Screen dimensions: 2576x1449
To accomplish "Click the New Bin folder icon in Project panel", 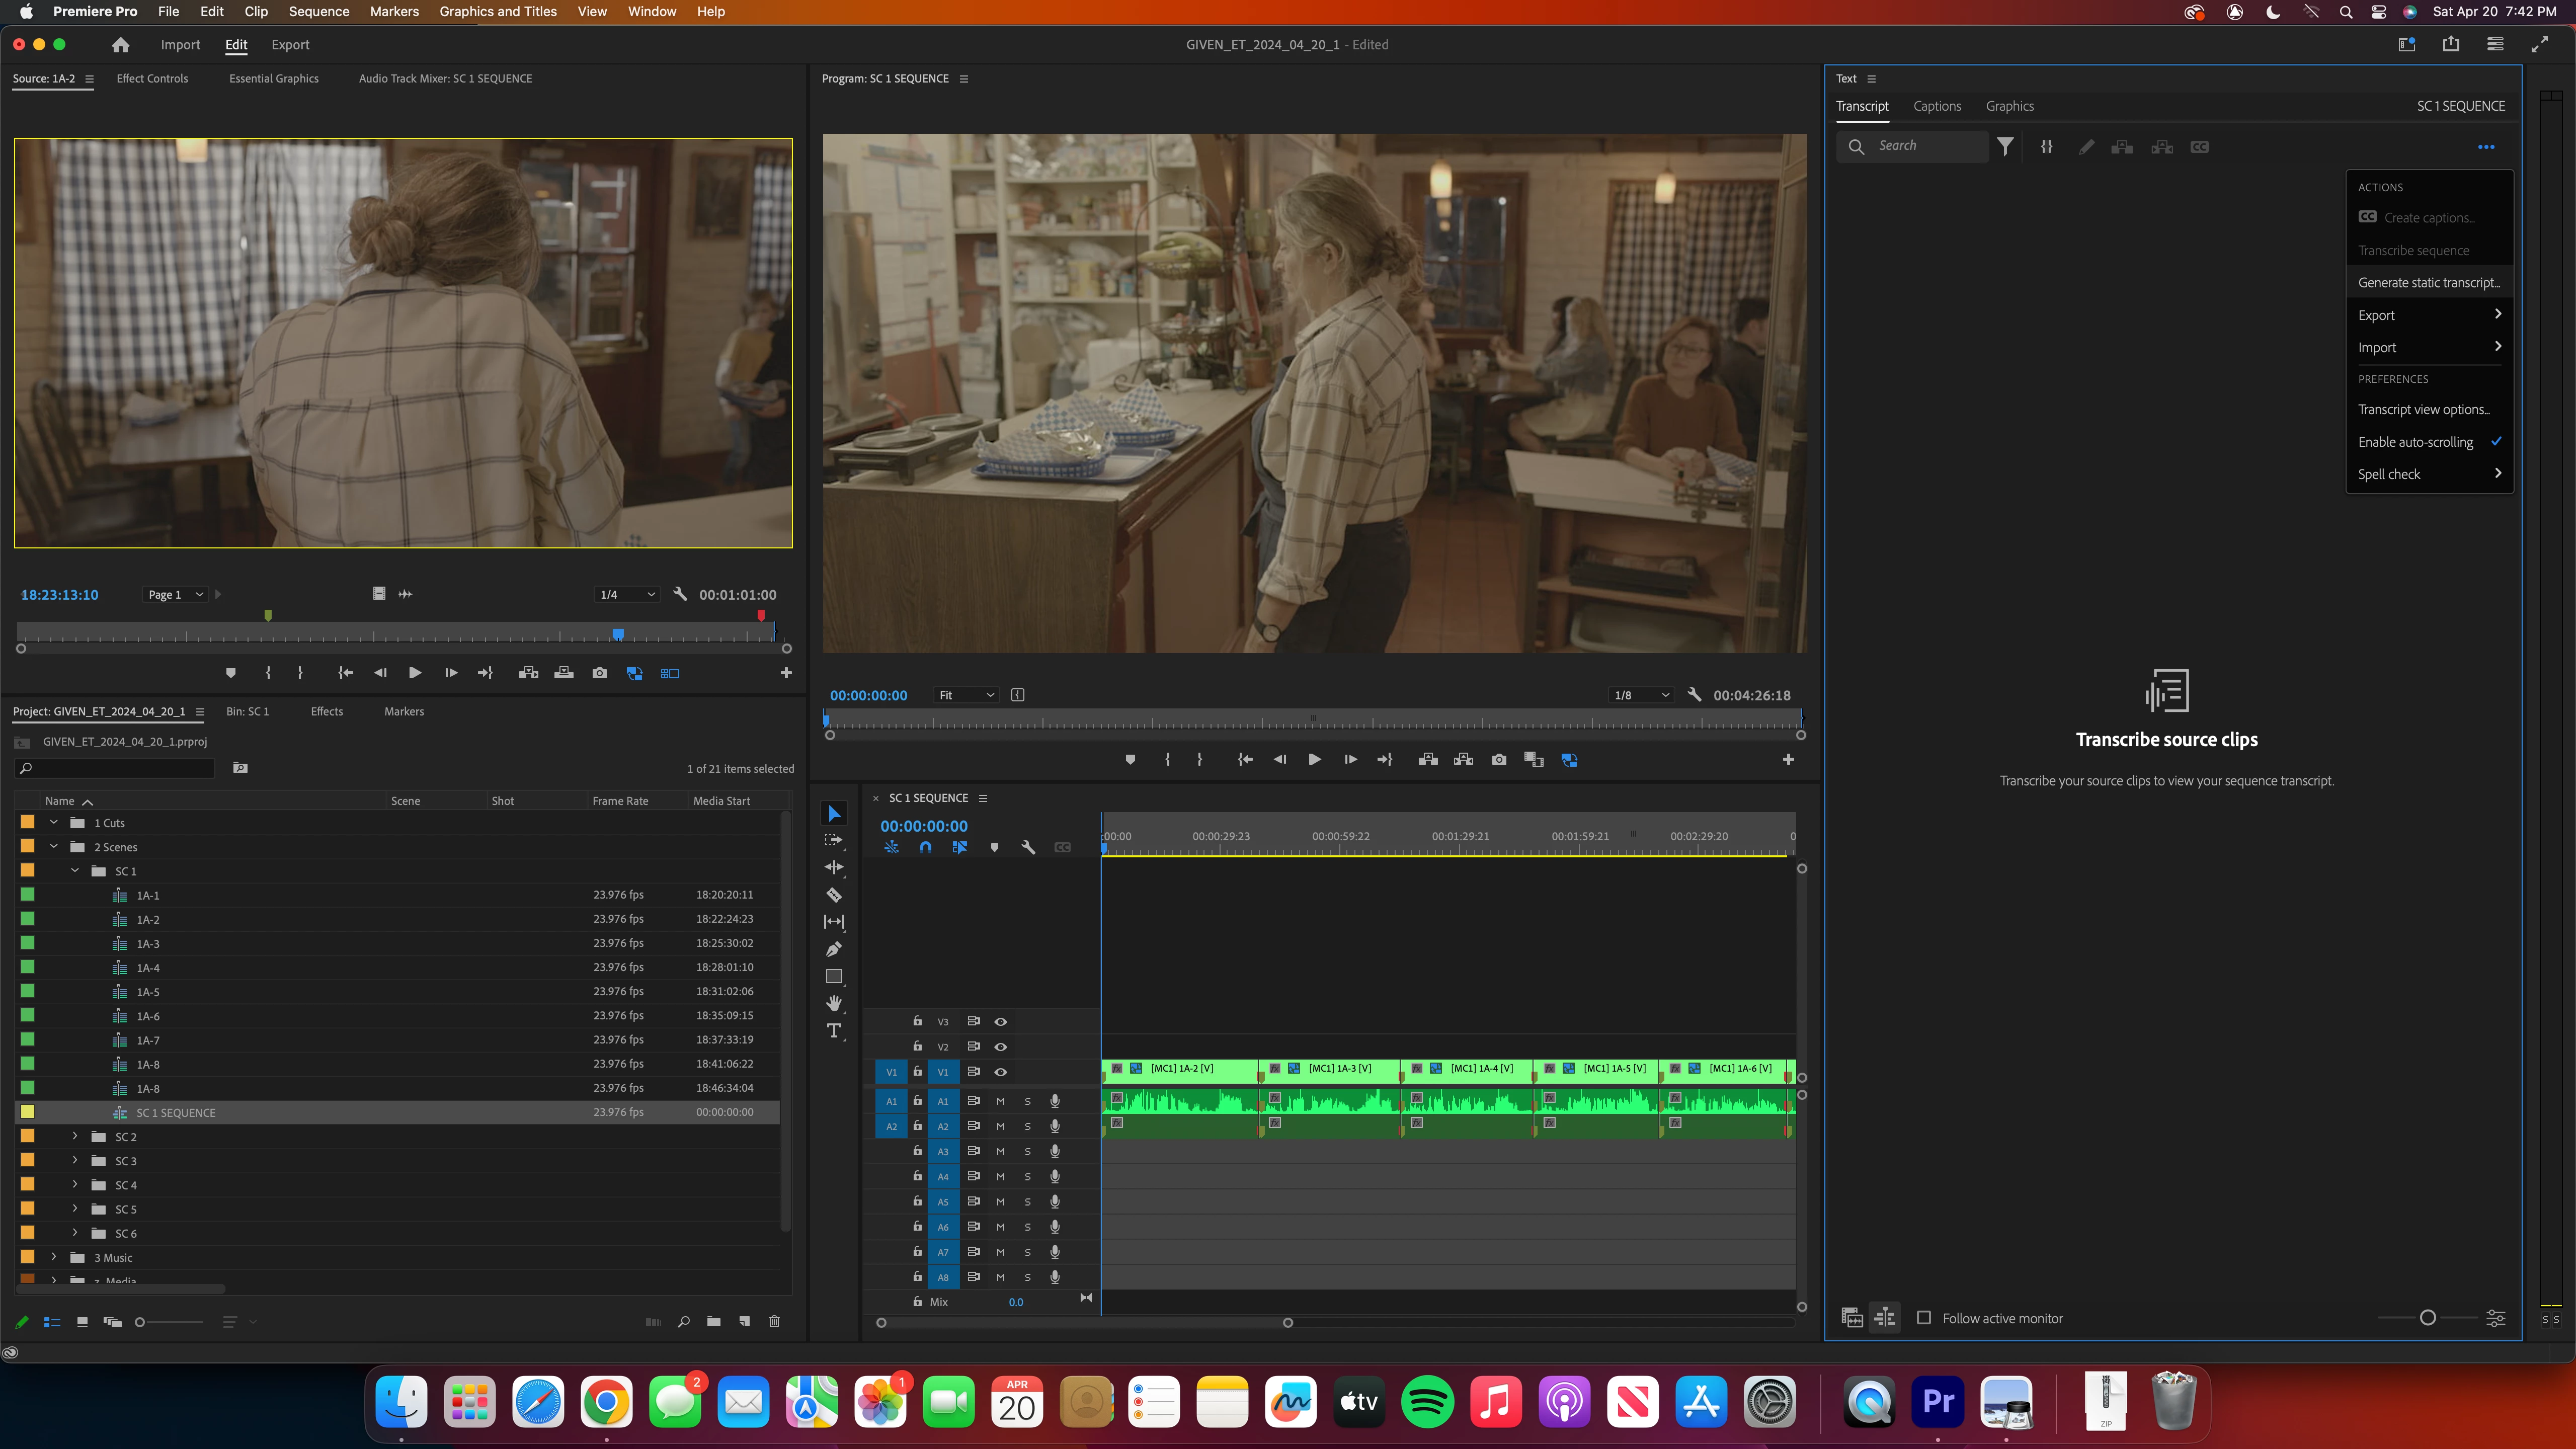I will [x=713, y=1322].
